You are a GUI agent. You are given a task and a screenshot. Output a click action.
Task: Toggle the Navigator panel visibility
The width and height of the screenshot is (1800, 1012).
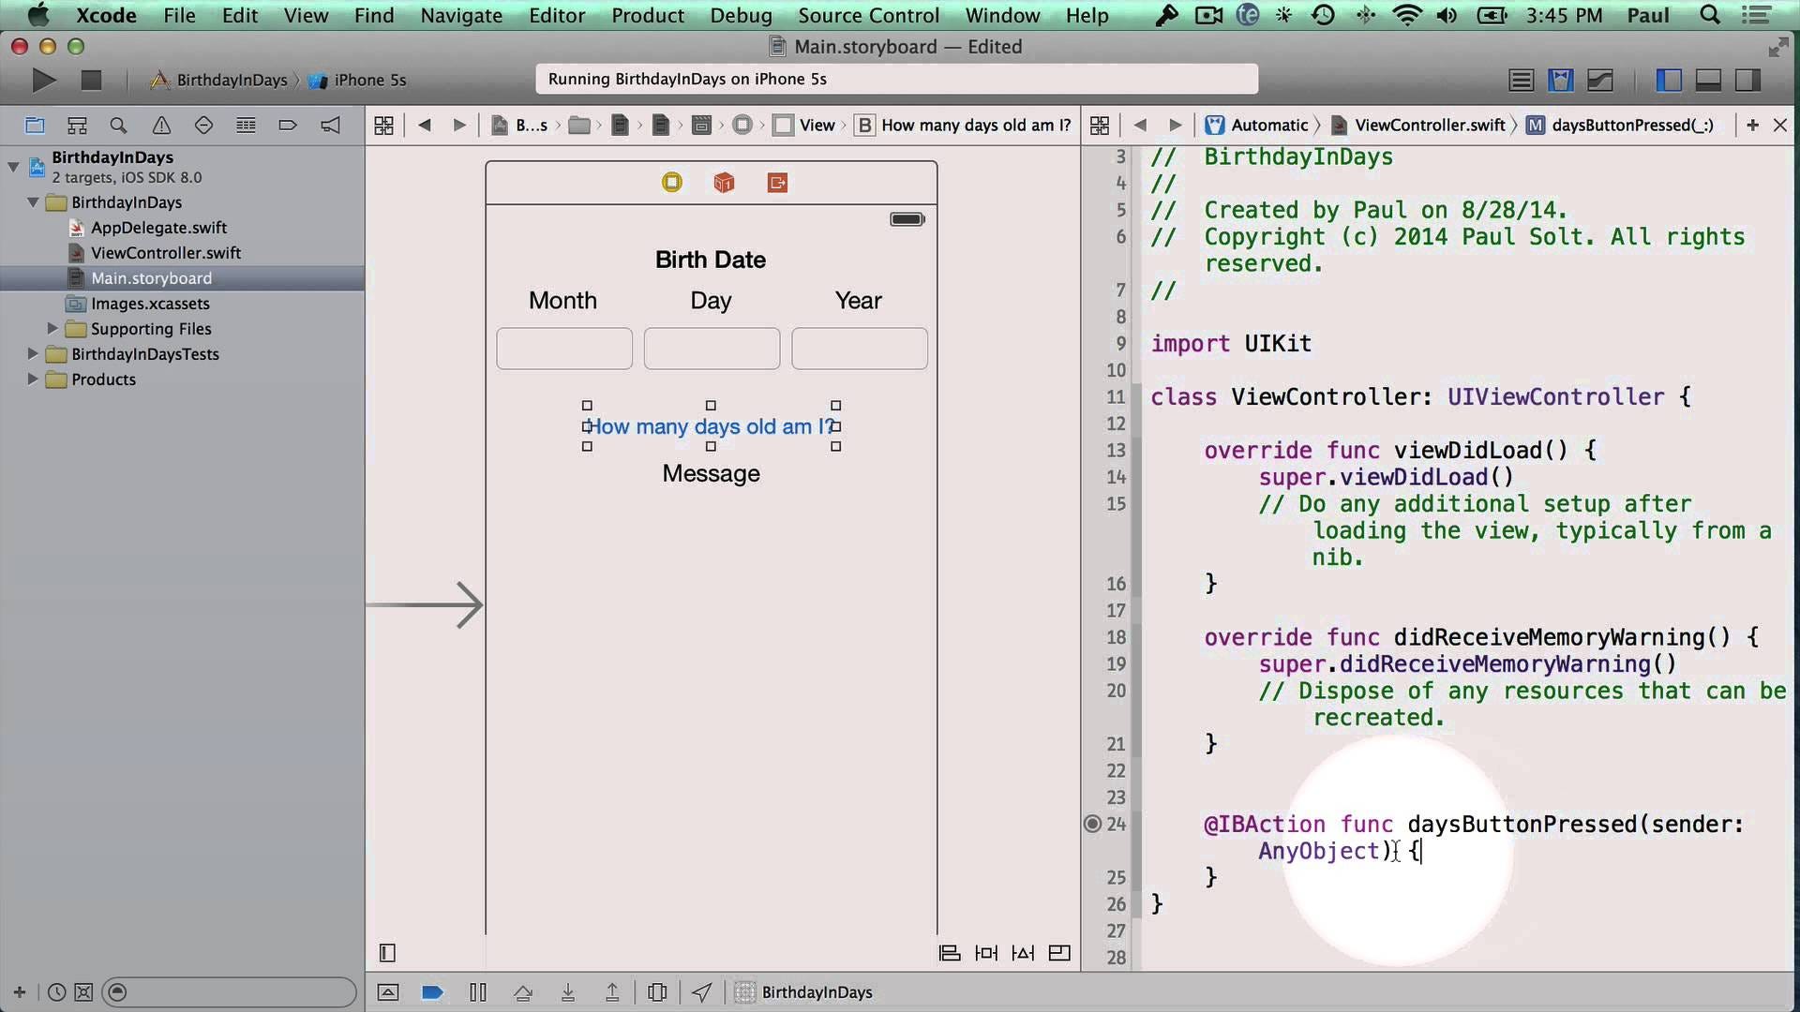pyautogui.click(x=1669, y=81)
